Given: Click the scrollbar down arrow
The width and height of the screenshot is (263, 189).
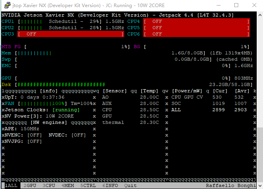Looking at the screenshot, I should (260, 186).
